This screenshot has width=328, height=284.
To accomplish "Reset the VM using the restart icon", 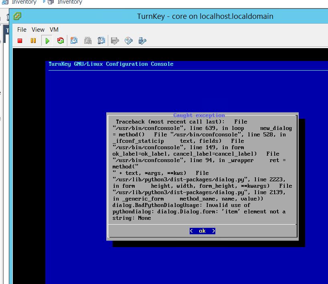I will 61,41.
